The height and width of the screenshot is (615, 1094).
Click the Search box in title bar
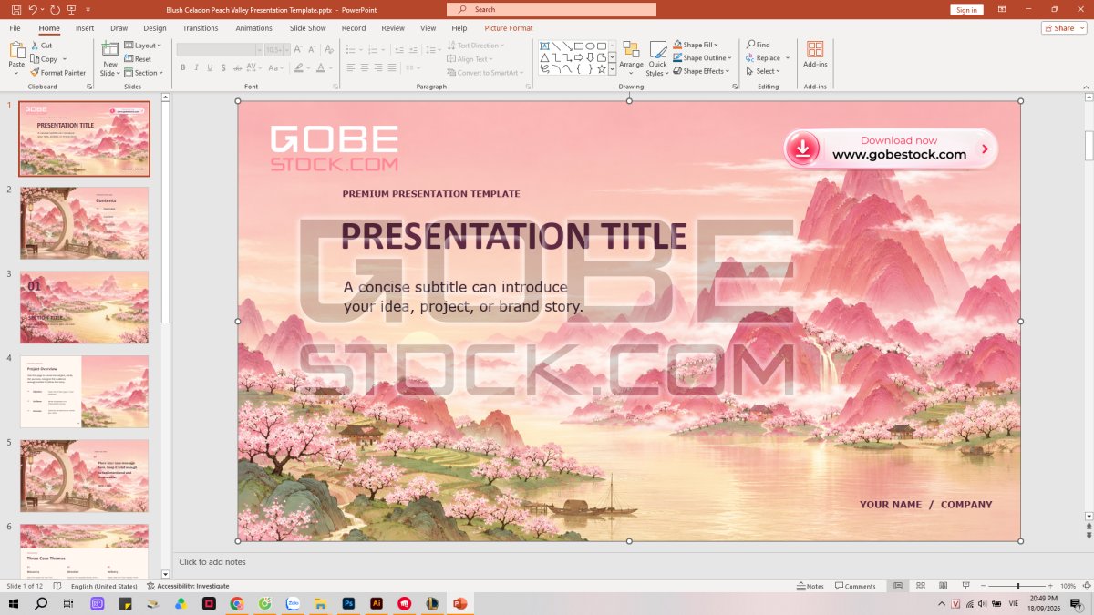[552, 10]
